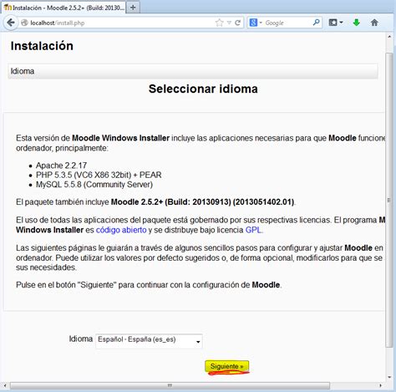The image size is (396, 392).
Task: Run search with the magnifier icon
Action: [x=316, y=23]
